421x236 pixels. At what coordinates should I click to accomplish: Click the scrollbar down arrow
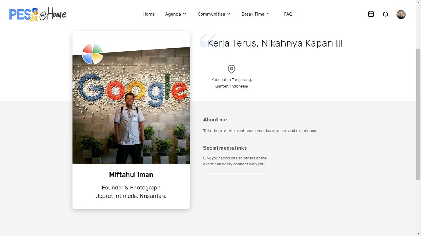click(418, 233)
